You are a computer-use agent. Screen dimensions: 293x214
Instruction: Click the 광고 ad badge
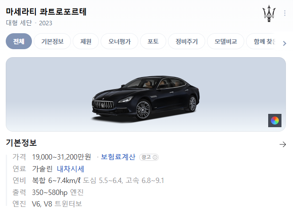point(149,157)
